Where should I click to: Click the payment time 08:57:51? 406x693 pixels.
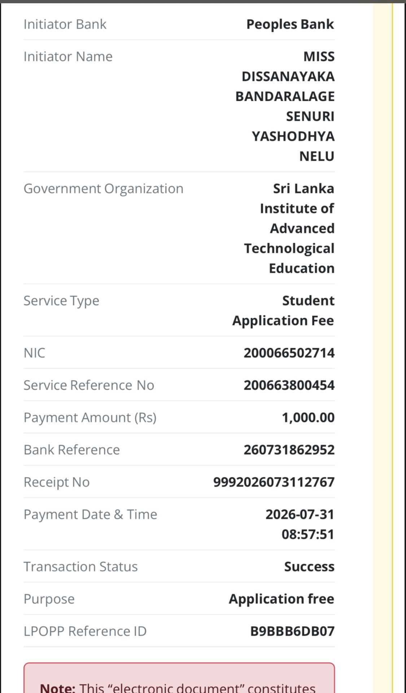click(308, 534)
